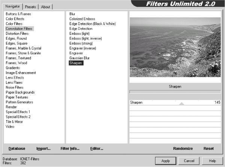Reset the filter parameters
Screen dimensions: 225x167
click(x=208, y=149)
